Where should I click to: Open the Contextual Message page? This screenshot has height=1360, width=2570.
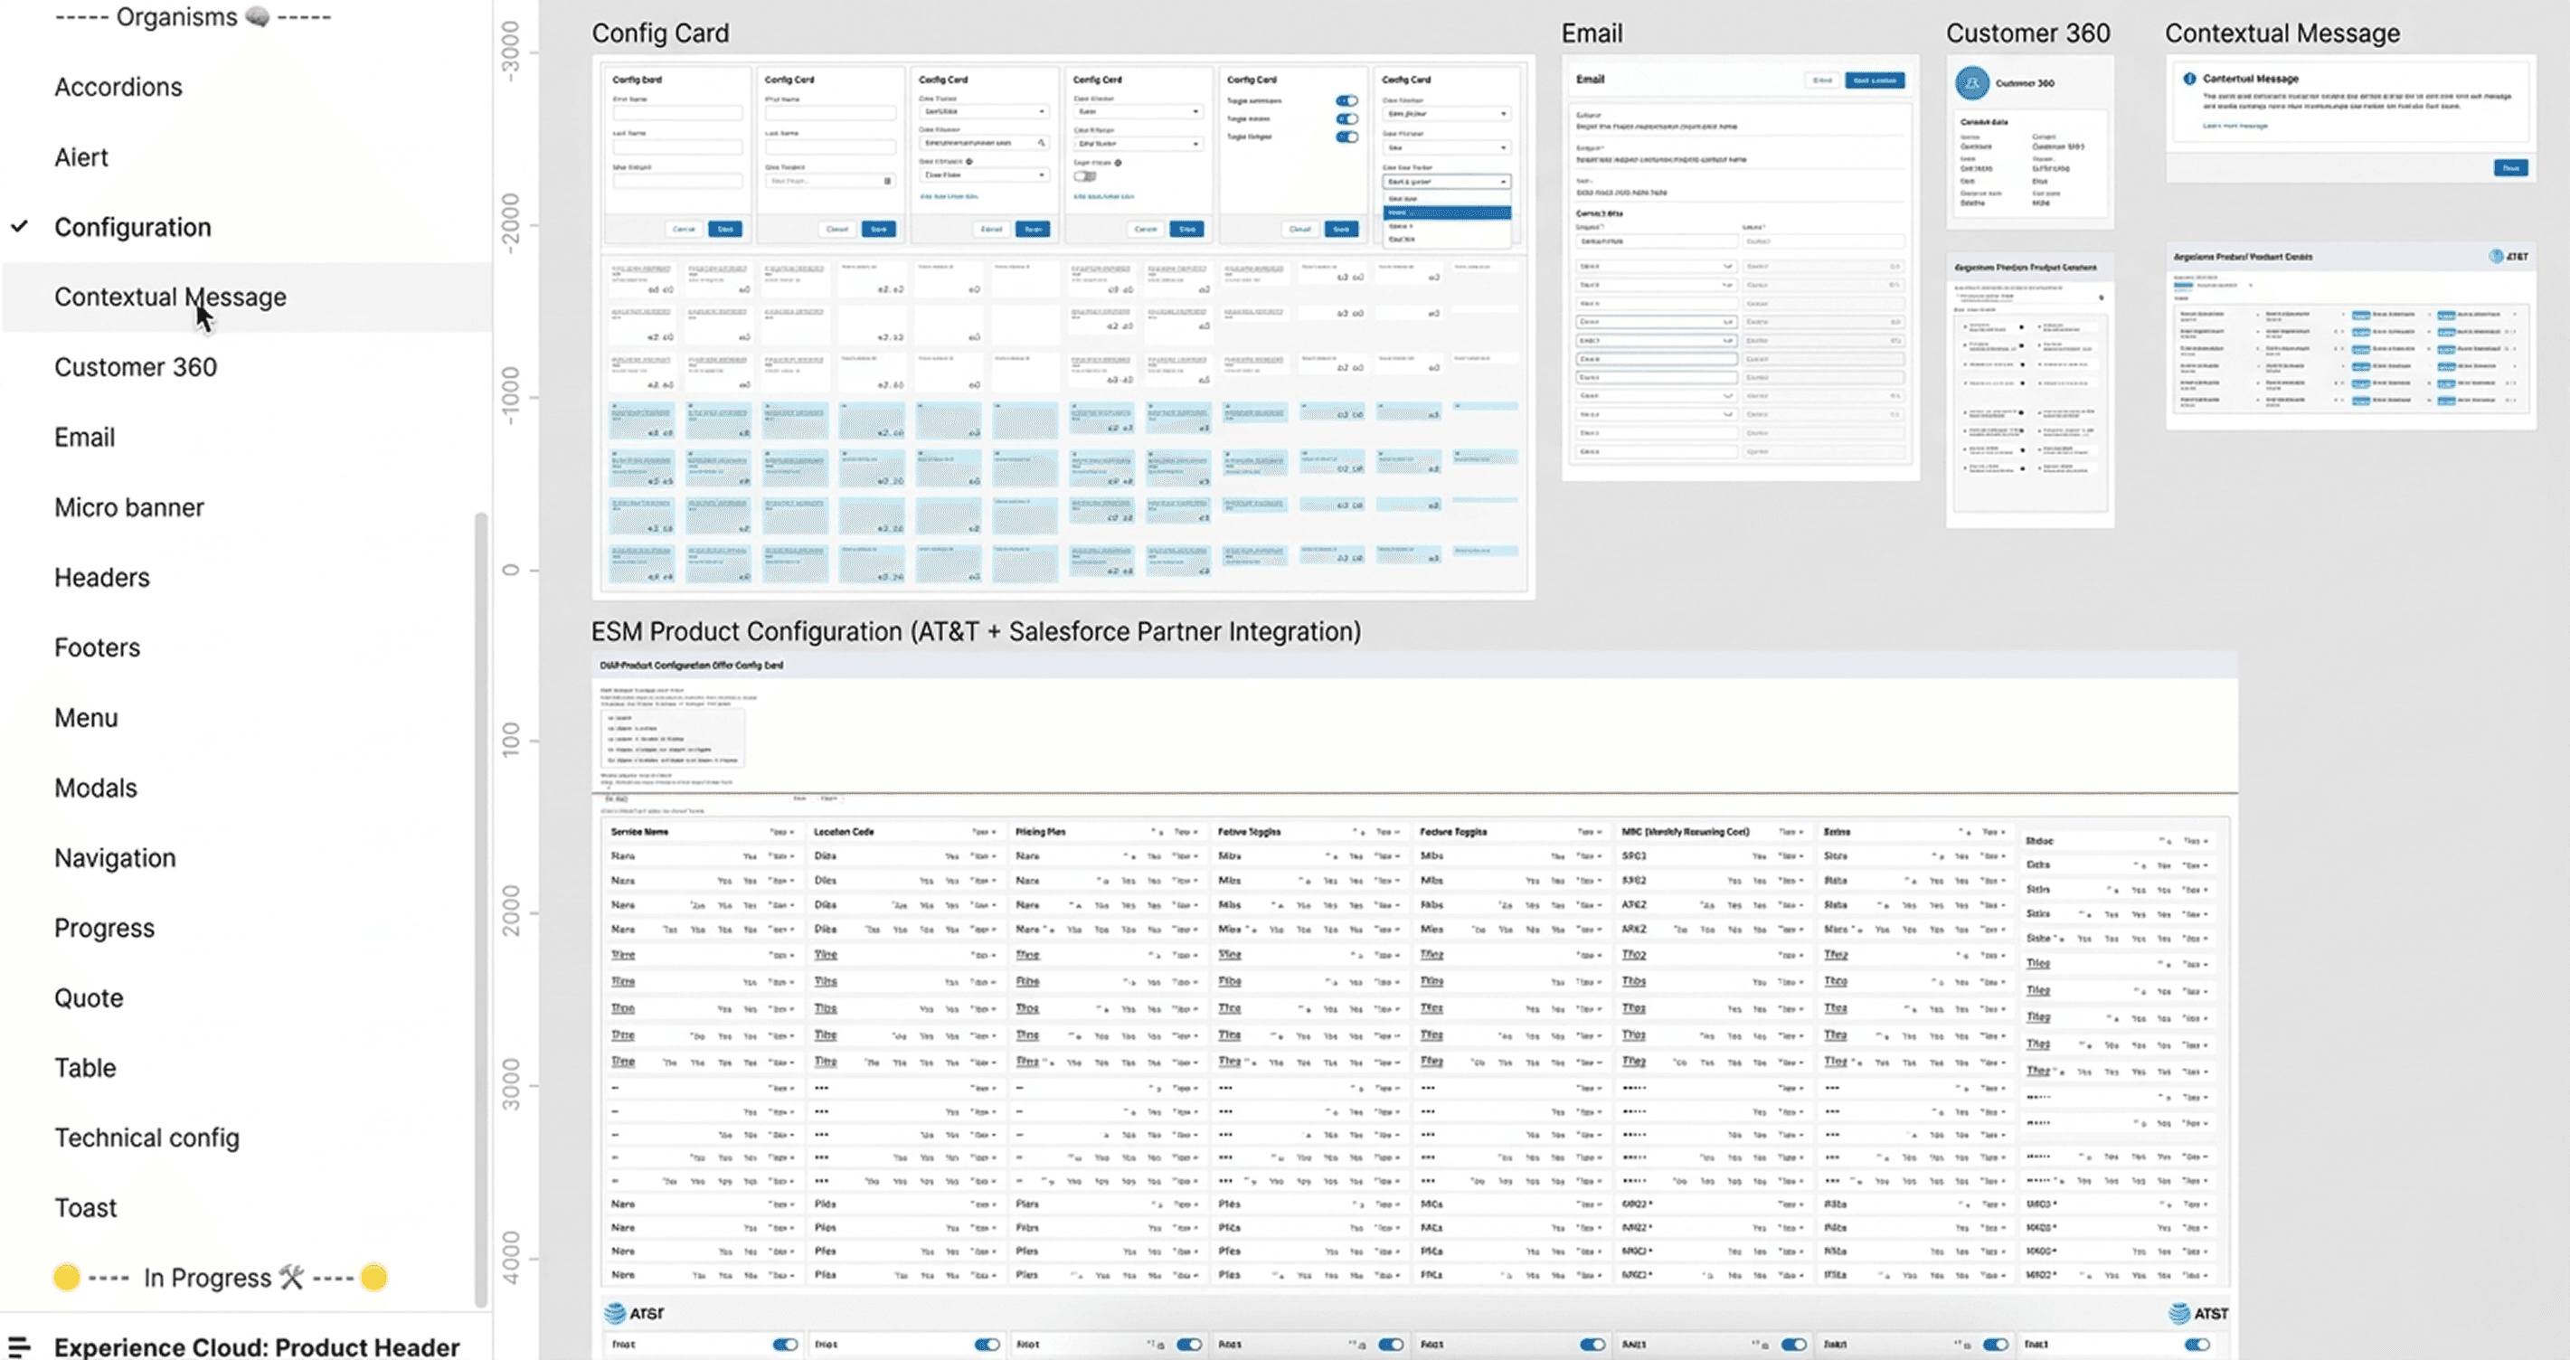(x=170, y=297)
